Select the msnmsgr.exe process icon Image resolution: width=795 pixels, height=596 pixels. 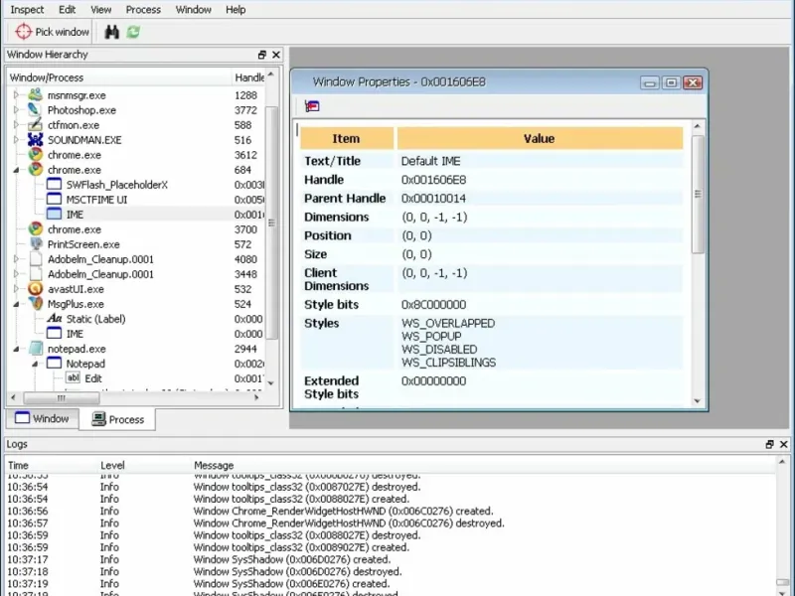click(35, 94)
